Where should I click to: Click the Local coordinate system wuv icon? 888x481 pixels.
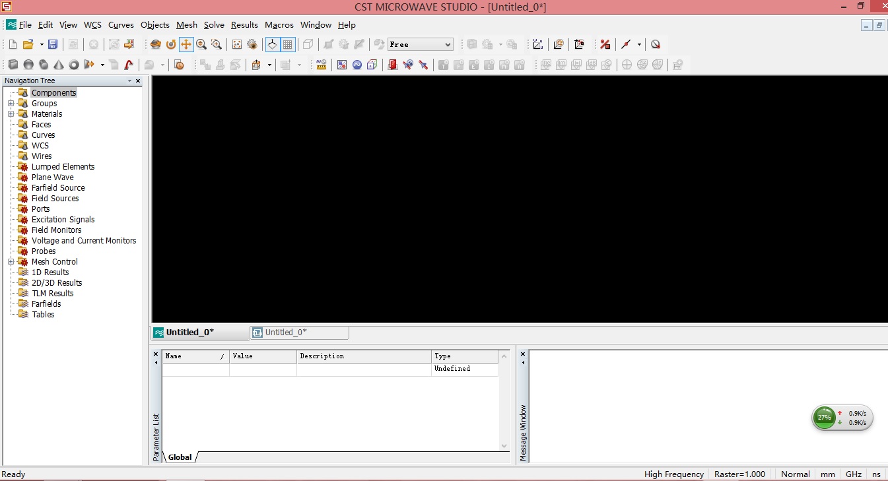[x=538, y=44]
